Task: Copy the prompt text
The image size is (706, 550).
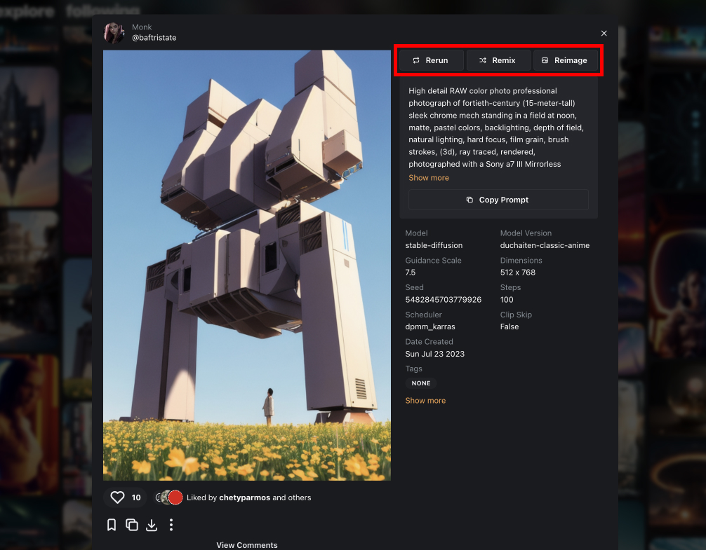Action: (x=498, y=200)
